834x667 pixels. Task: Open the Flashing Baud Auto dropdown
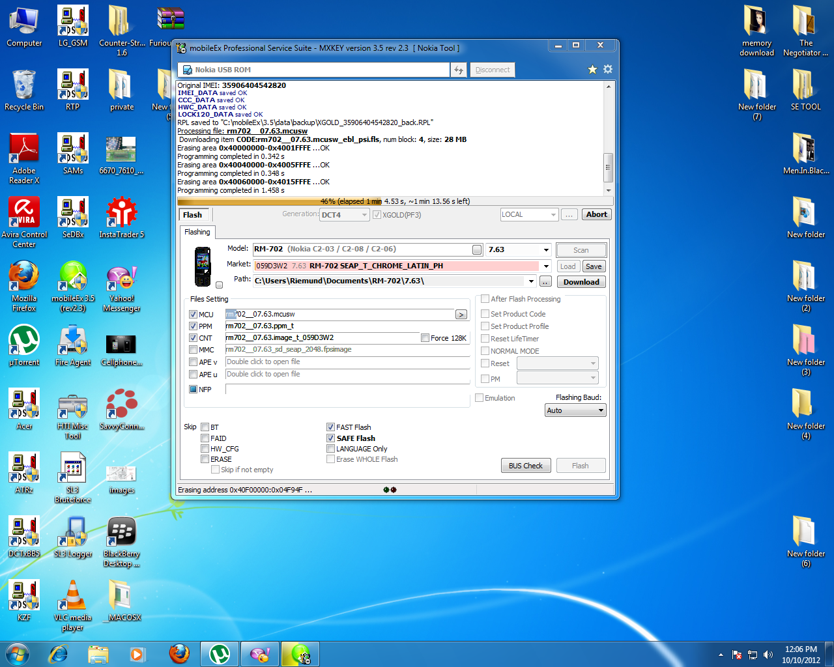575,410
